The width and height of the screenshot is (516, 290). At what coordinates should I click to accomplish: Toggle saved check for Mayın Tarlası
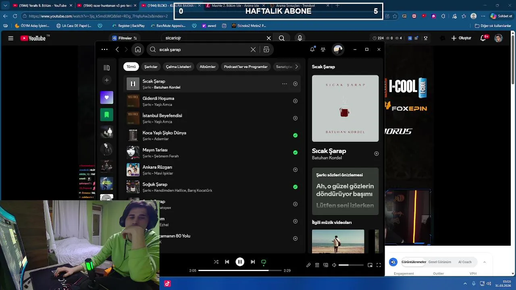(295, 153)
